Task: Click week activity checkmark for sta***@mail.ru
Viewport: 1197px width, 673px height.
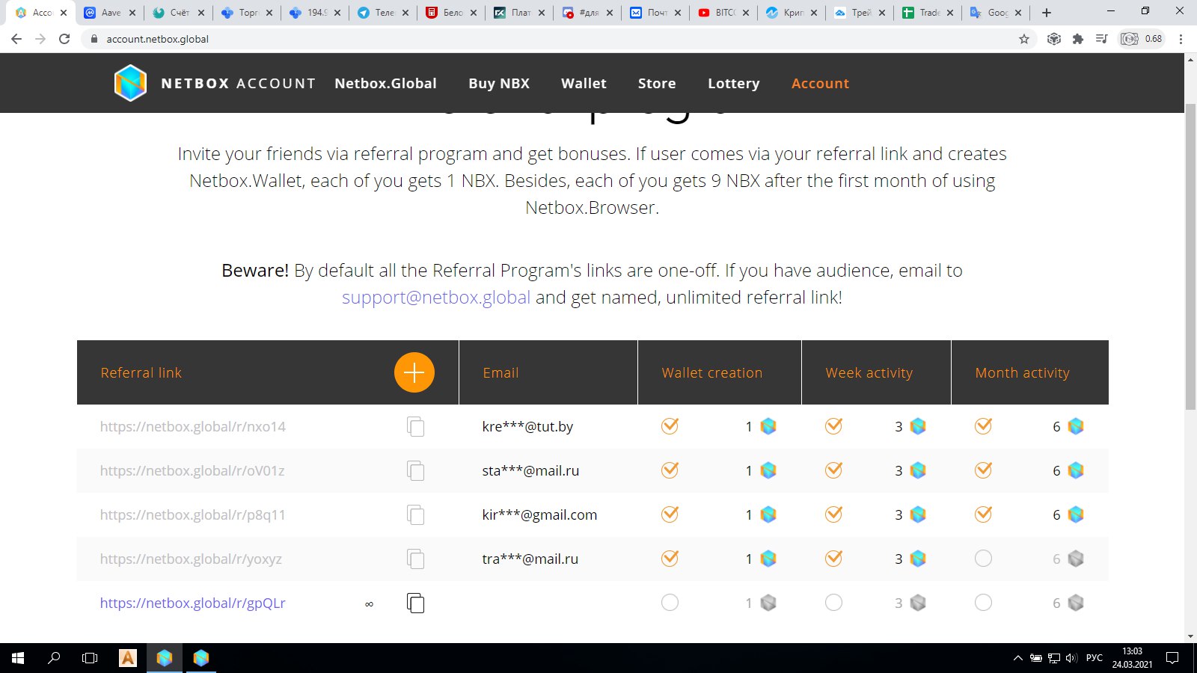Action: (833, 470)
